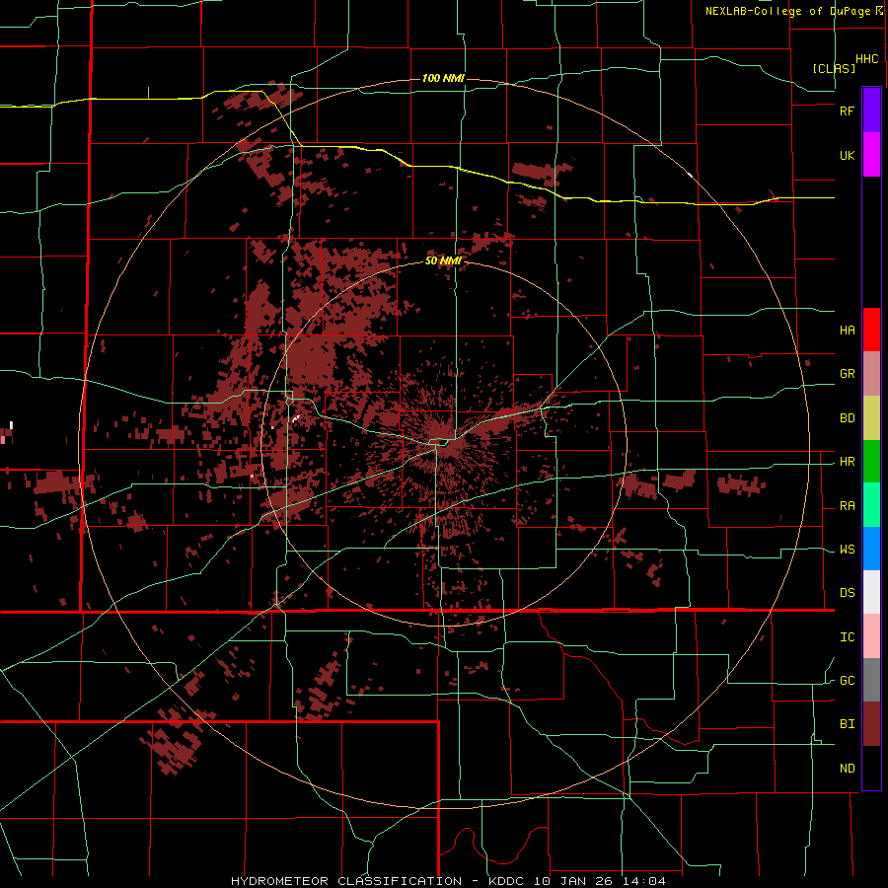888x888 pixels.
Task: Click the RF legend label
Action: [x=847, y=111]
